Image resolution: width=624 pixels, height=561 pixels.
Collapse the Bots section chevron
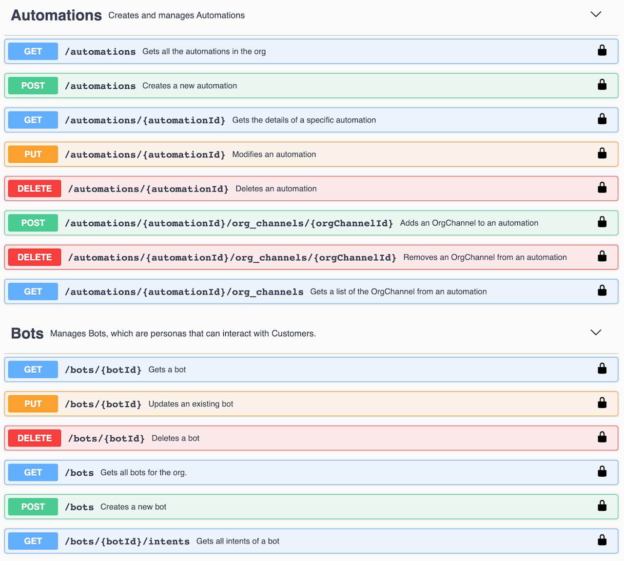point(596,332)
